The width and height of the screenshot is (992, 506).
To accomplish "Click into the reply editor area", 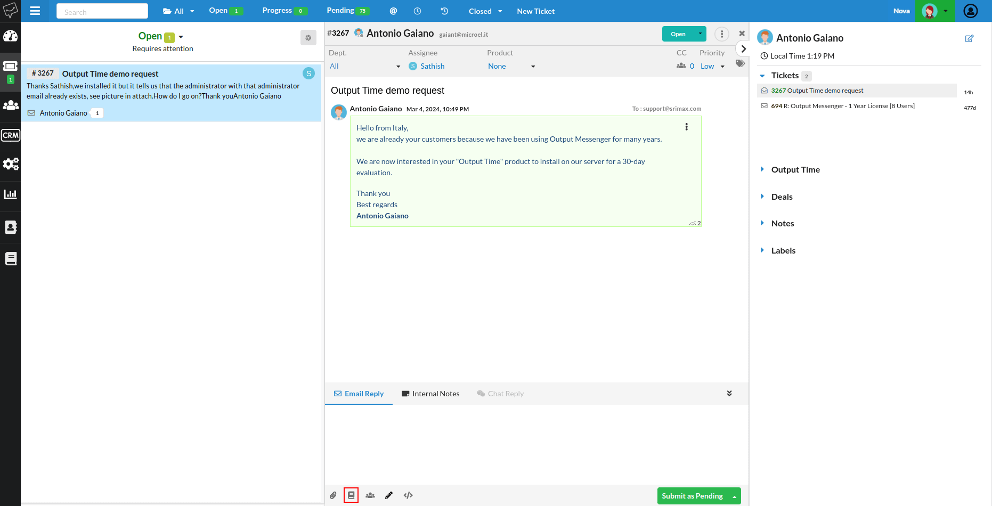I will 536,445.
